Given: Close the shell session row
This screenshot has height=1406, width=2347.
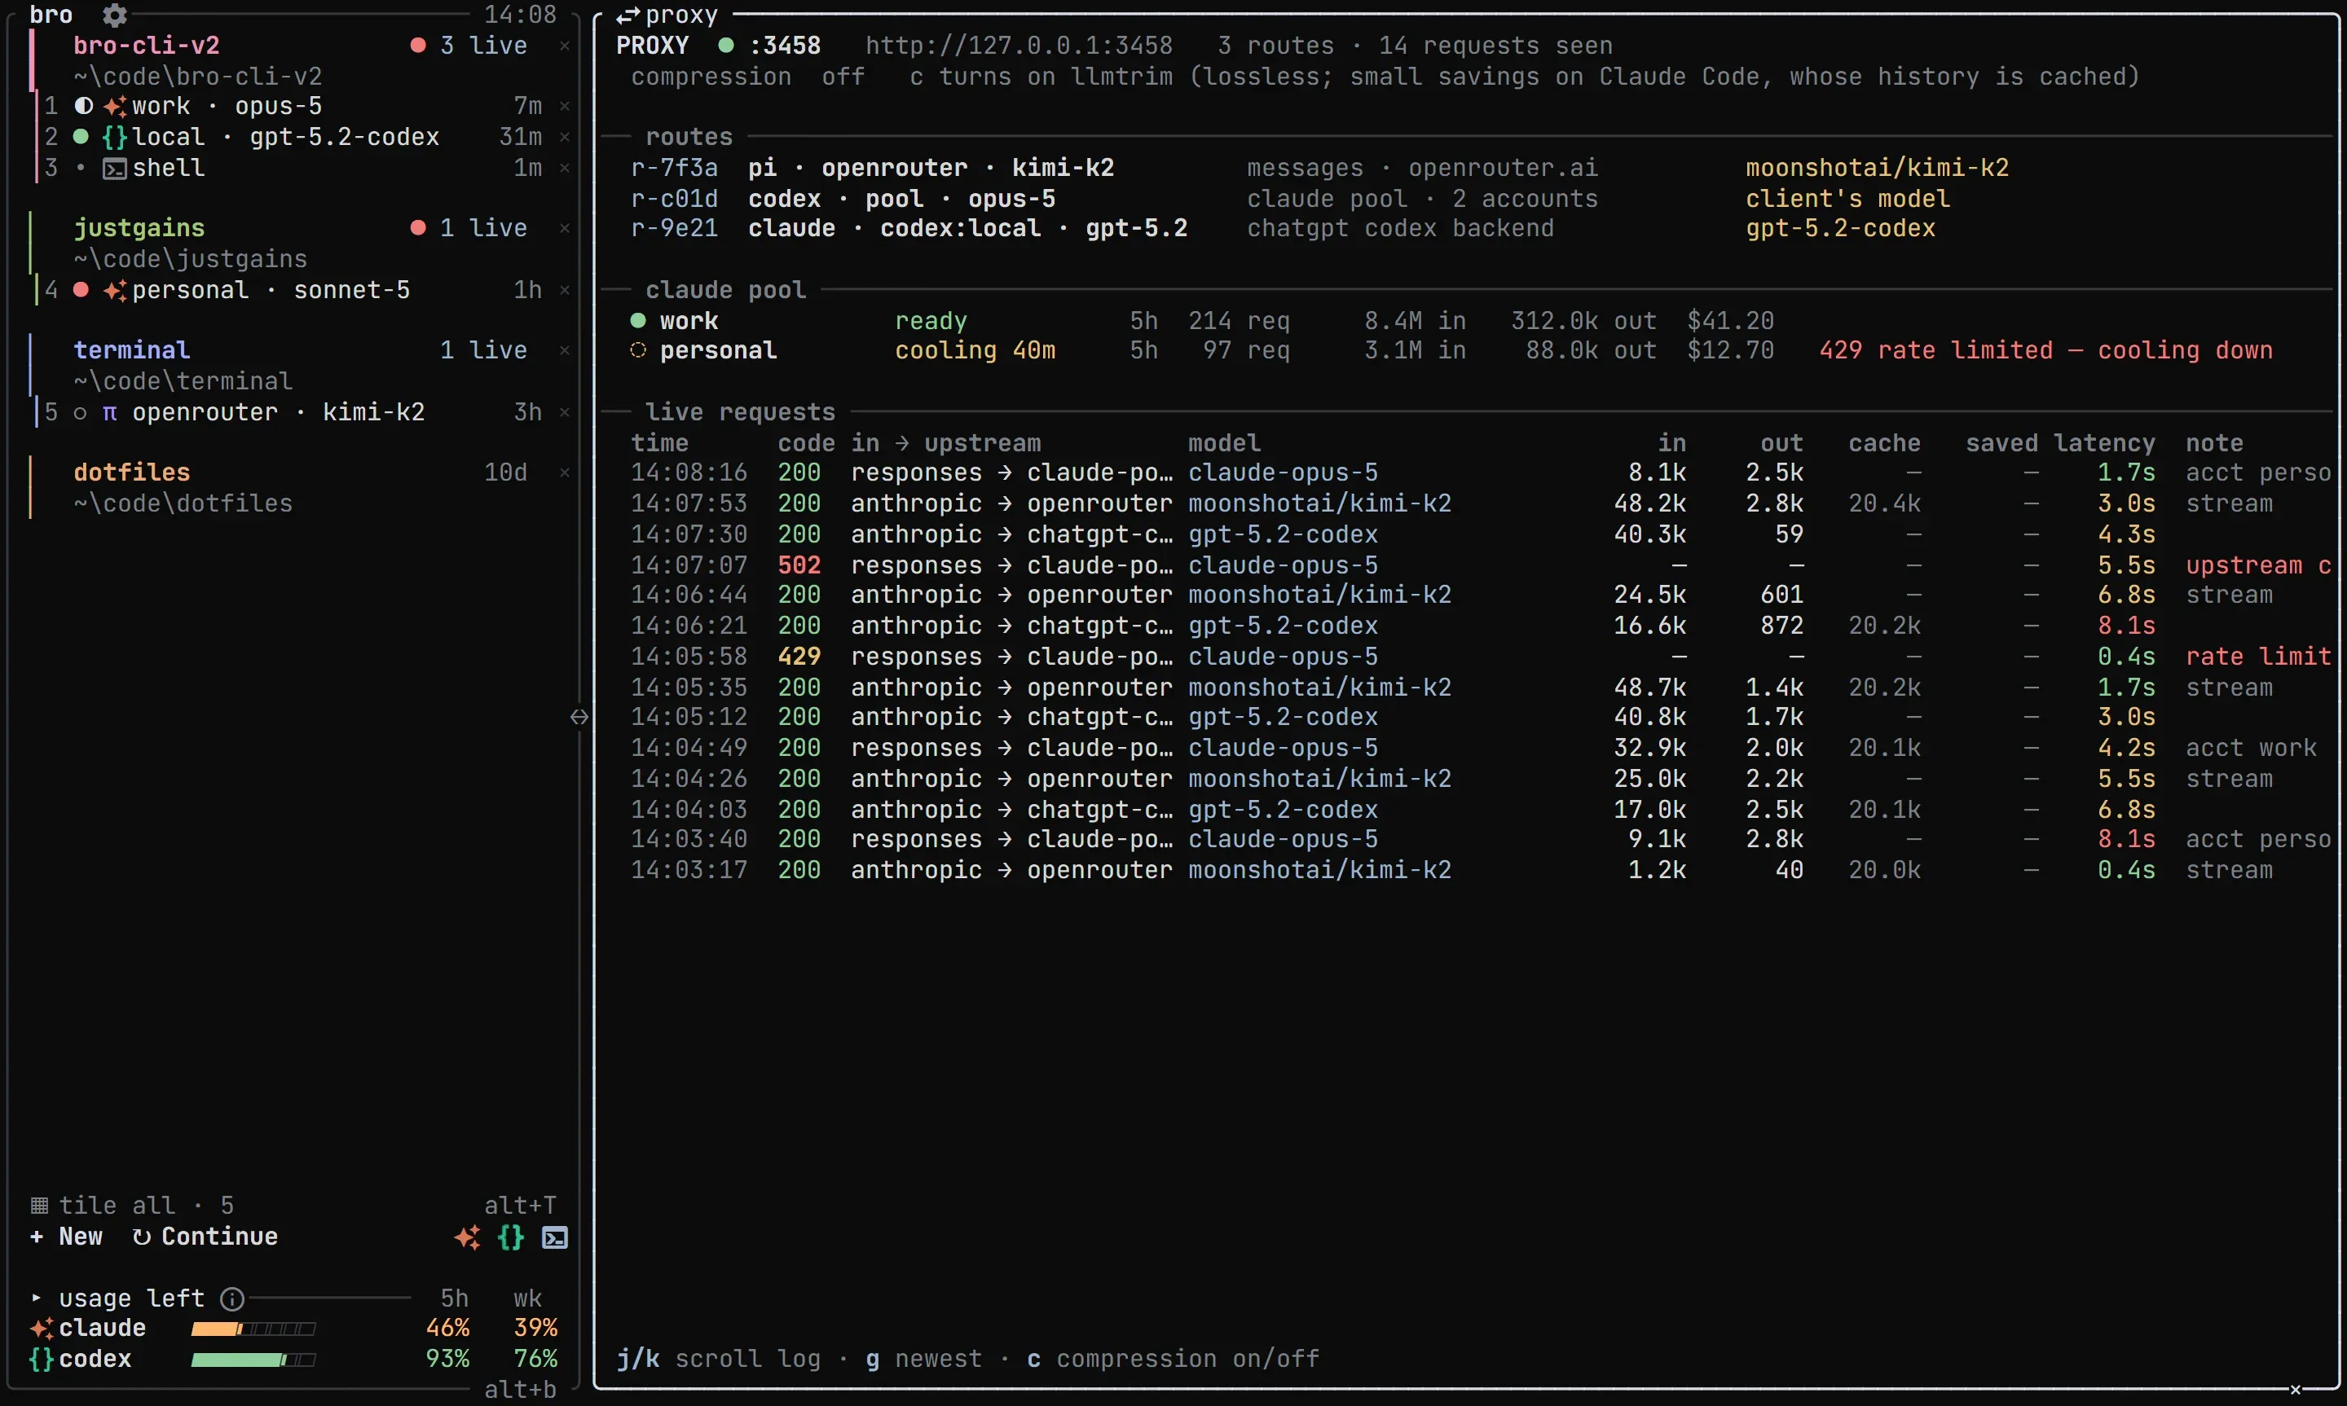Looking at the screenshot, I should pyautogui.click(x=565, y=168).
